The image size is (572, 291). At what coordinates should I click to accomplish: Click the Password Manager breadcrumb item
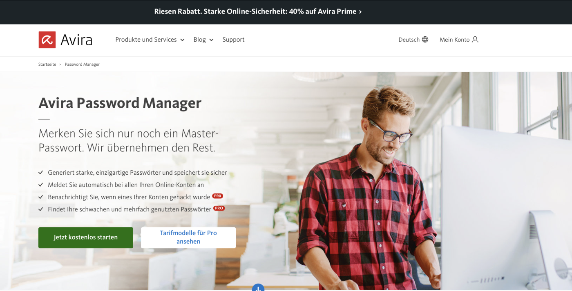click(x=82, y=64)
